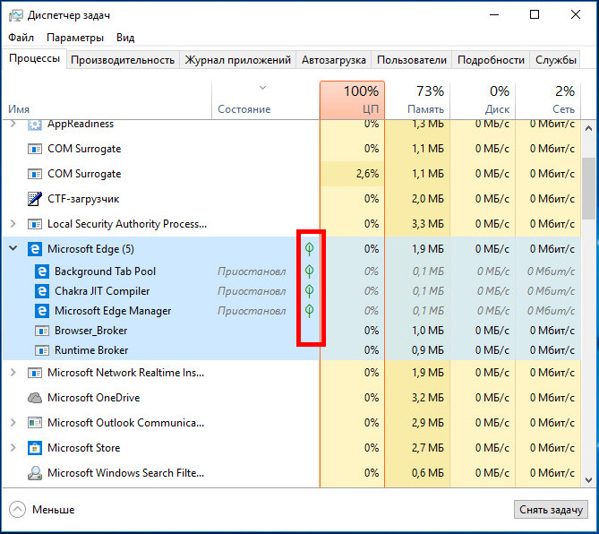Switch to the Производительность tab
This screenshot has height=534, width=599.
(x=123, y=60)
